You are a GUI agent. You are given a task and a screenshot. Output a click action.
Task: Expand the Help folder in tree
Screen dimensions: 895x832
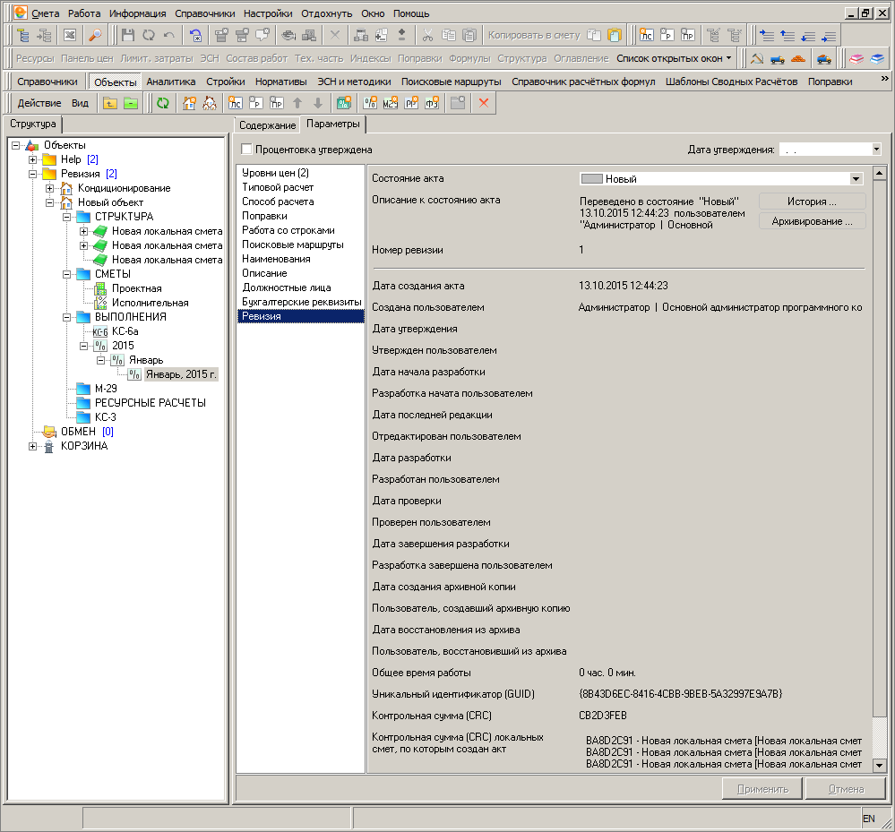pyautogui.click(x=32, y=159)
